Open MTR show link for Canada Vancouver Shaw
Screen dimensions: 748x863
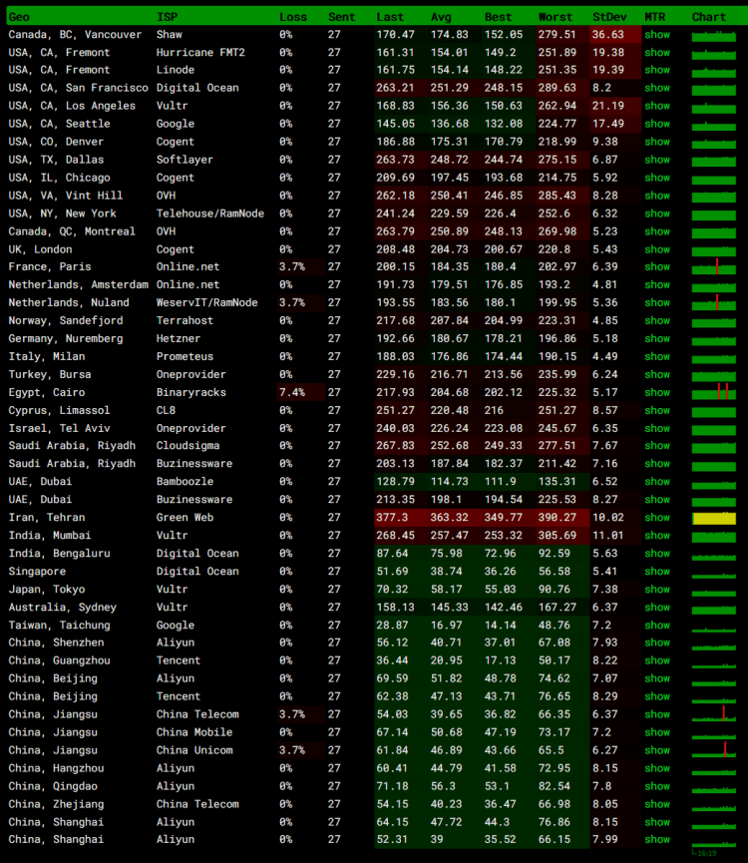pyautogui.click(x=657, y=35)
